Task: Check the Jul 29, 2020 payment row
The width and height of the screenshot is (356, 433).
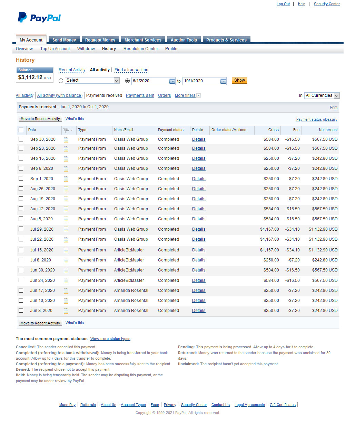Action: click(x=21, y=229)
